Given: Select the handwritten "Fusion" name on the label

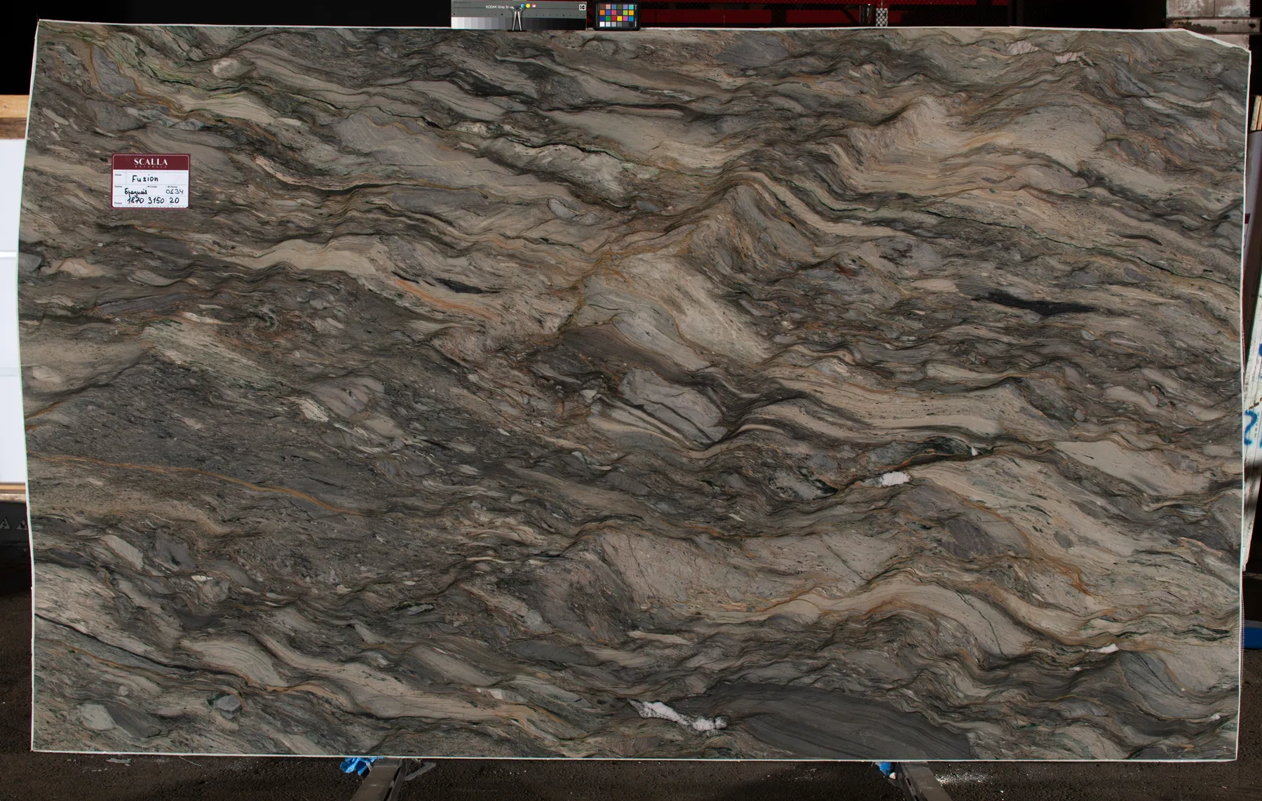Looking at the screenshot, I should tap(145, 178).
